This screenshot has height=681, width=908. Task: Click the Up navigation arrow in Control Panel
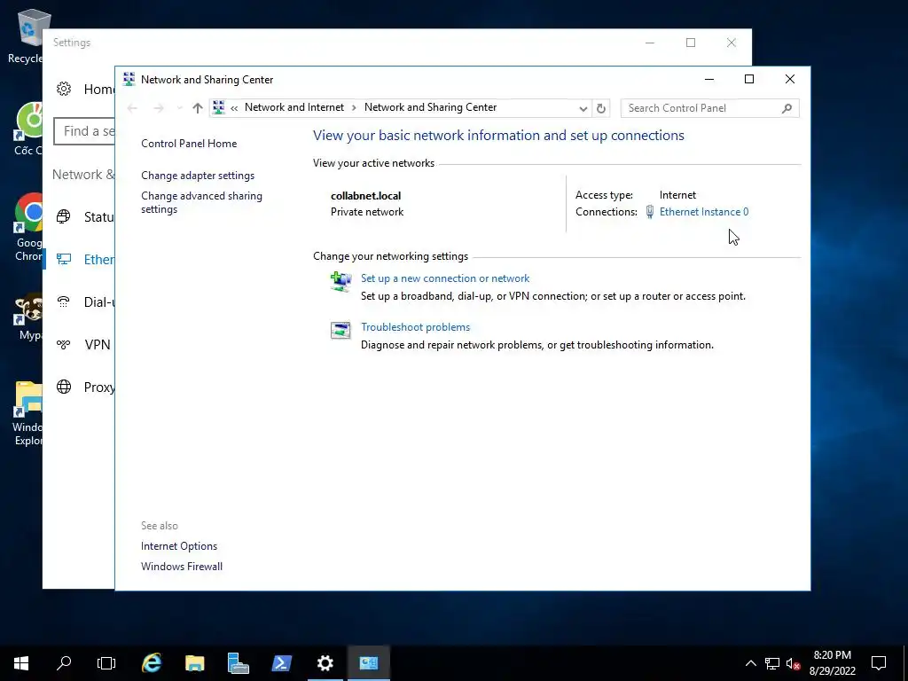pyautogui.click(x=198, y=108)
